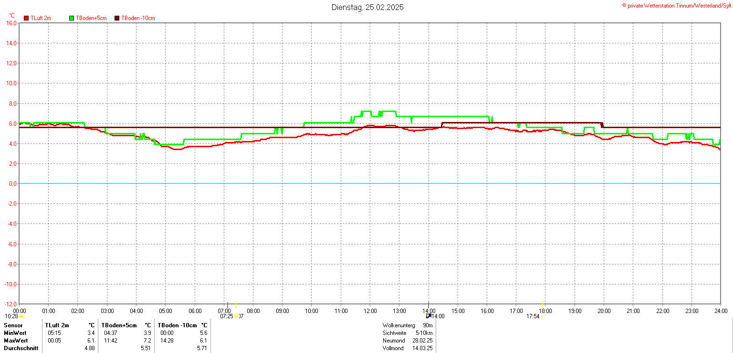
Task: Click the Wolkenunterg value 90m
Action: (x=428, y=325)
